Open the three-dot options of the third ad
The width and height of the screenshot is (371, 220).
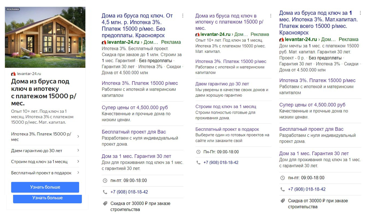[x=271, y=15]
